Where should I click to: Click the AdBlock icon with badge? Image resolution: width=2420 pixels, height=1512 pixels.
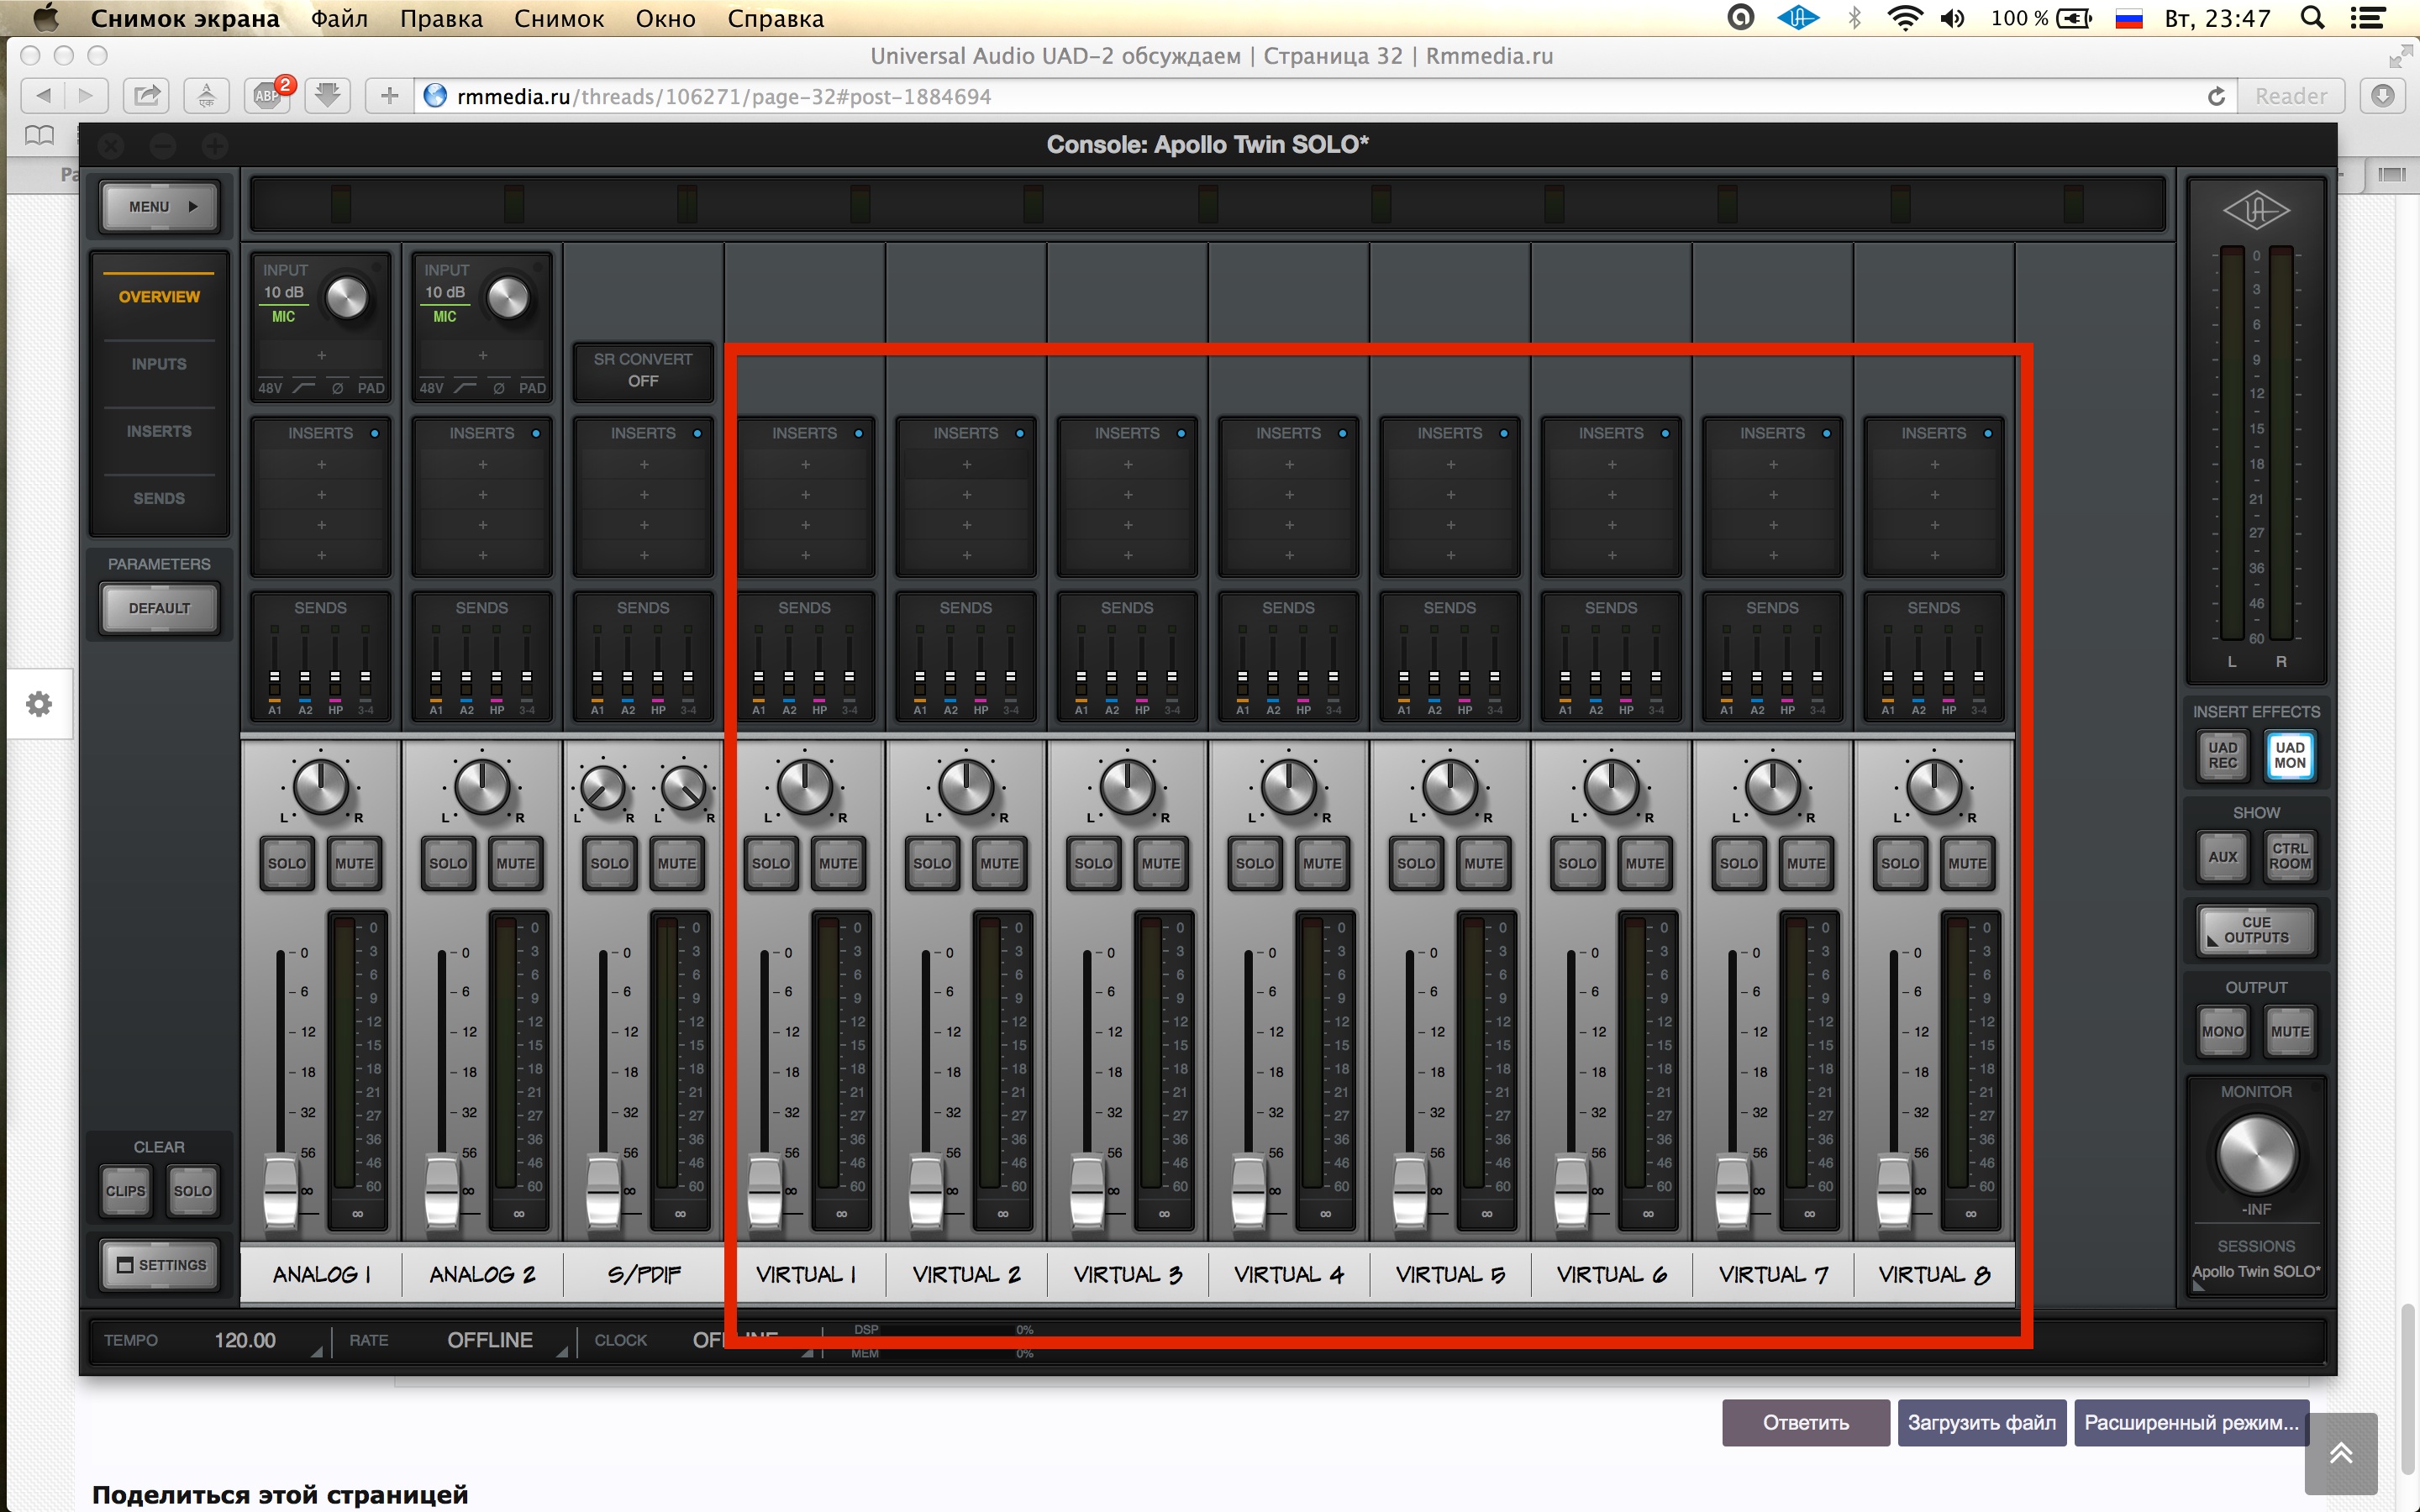click(269, 95)
